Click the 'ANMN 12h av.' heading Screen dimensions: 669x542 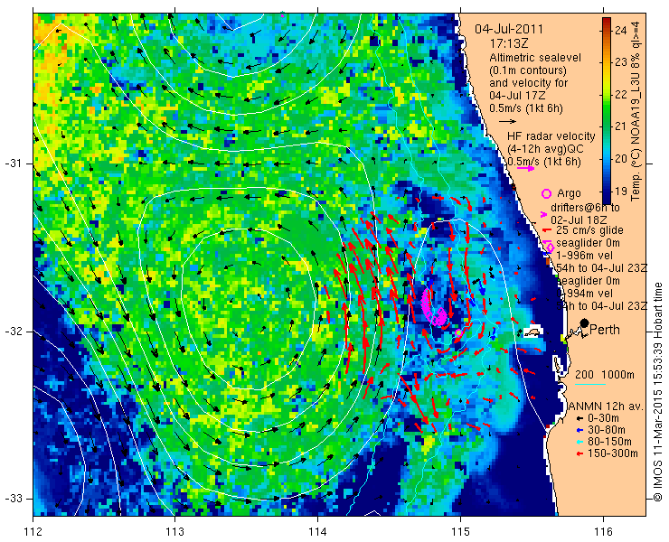[x=607, y=406]
